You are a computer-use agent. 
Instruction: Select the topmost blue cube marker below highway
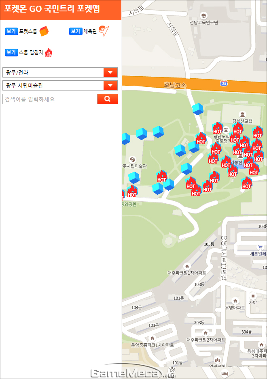198,109
